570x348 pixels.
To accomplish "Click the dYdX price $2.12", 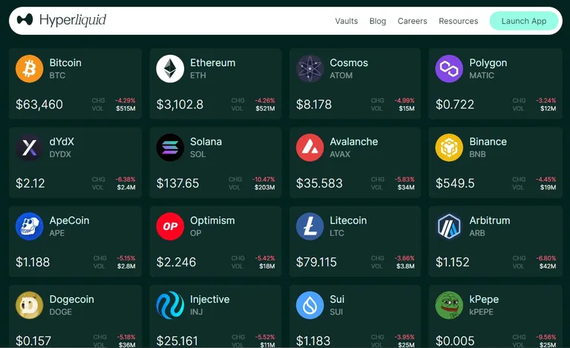I will [30, 183].
